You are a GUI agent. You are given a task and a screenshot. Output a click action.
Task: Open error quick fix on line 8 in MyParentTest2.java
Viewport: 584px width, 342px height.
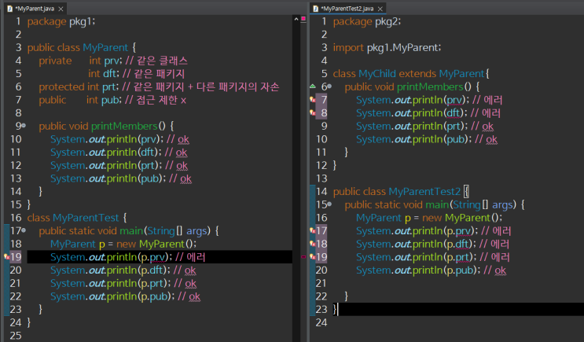[x=313, y=112]
